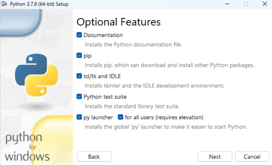Click the 'Python test suite' label

pos(105,96)
